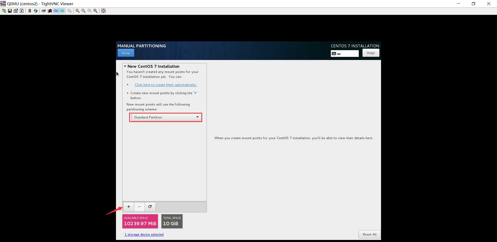Viewport: 497px width, 242px height.
Task: Click the Transfer files icon
Action: [x=70, y=11]
